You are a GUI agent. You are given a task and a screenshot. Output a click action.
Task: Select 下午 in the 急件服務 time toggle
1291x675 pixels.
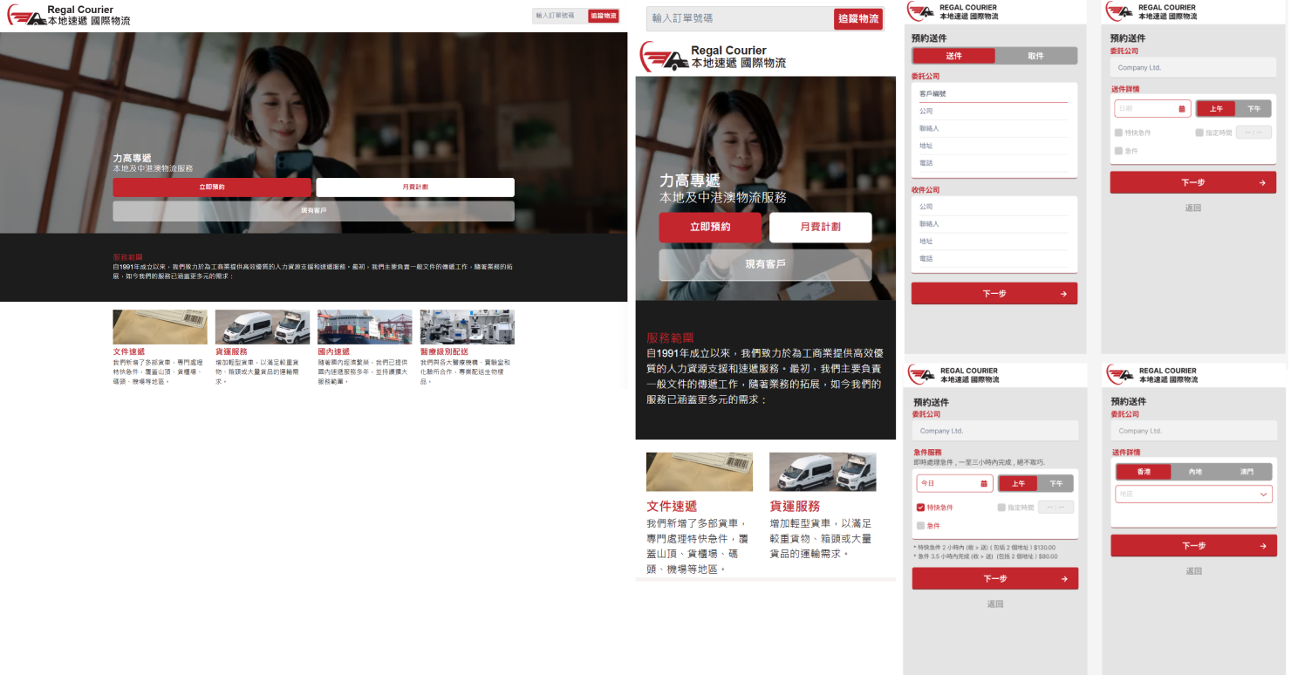[x=1055, y=483]
